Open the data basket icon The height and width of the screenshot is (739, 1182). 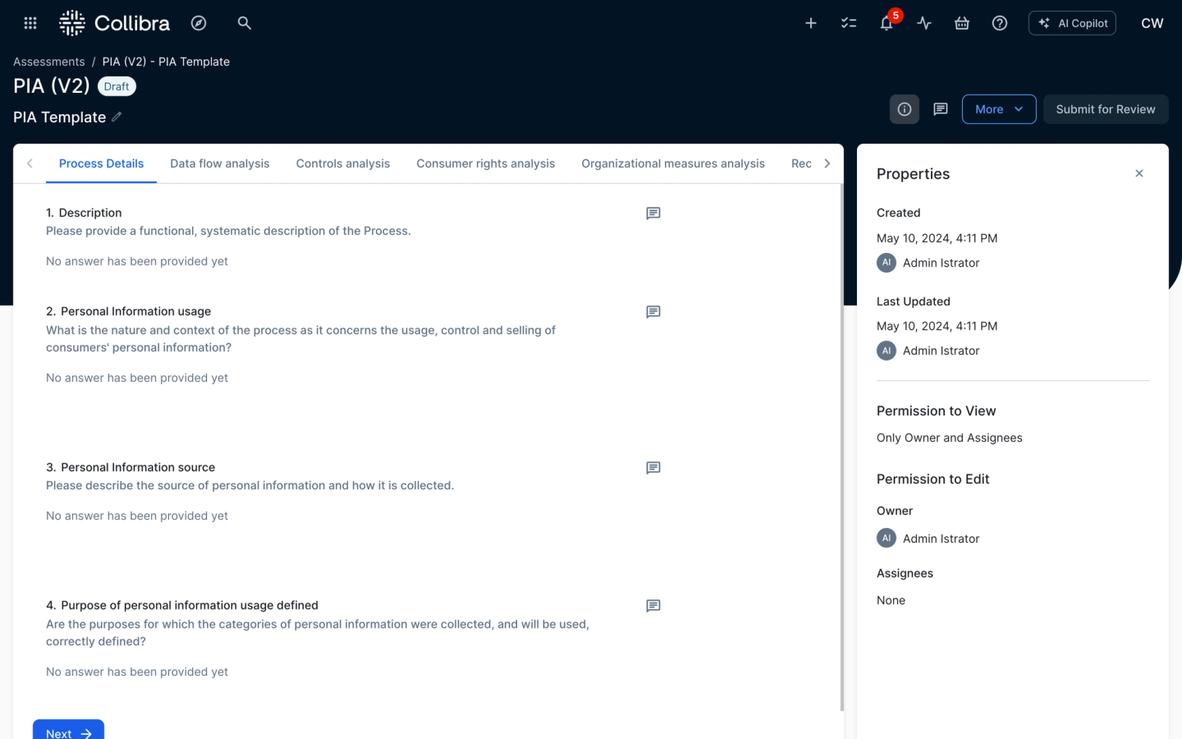coord(962,23)
